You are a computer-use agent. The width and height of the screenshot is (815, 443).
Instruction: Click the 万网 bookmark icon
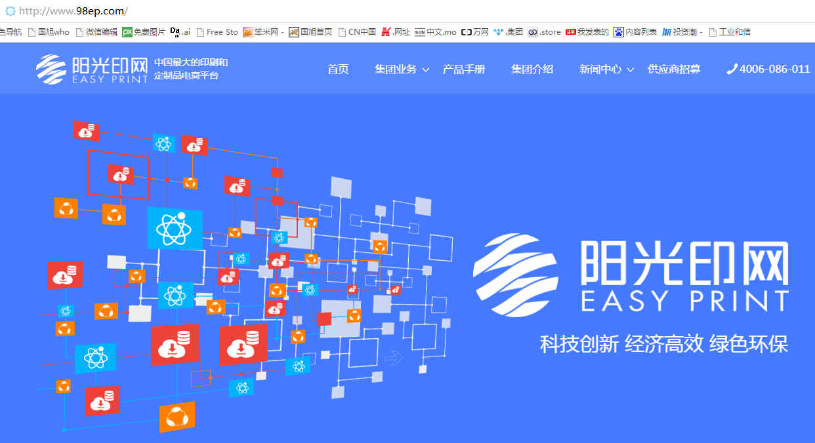[x=467, y=32]
